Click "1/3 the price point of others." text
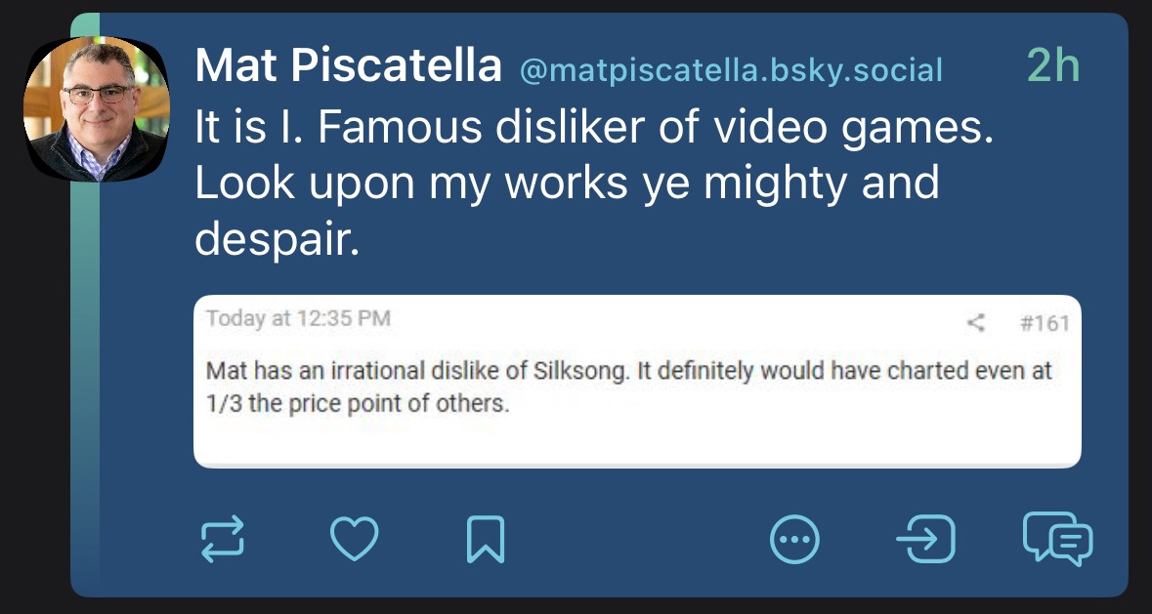Viewport: 1152px width, 614px height. (x=358, y=403)
